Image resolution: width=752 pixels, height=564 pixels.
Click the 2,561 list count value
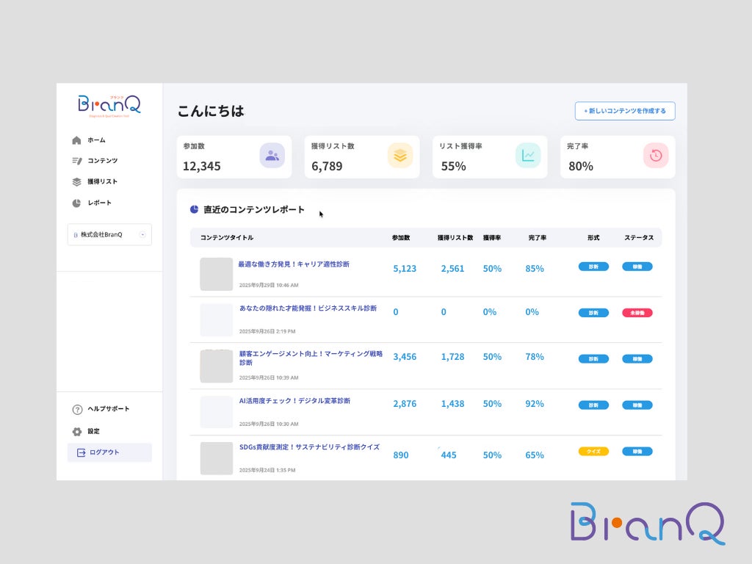point(452,269)
